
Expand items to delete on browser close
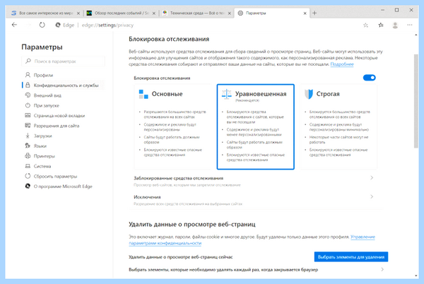coord(382,269)
